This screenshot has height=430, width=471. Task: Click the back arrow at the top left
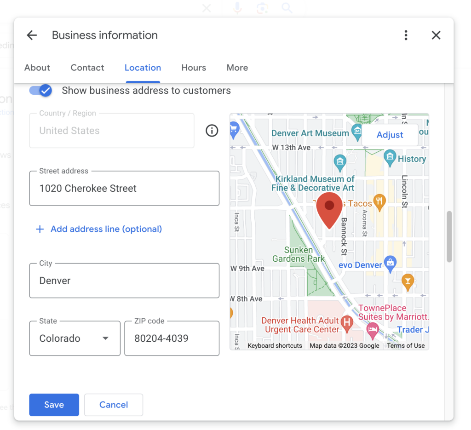(x=31, y=35)
